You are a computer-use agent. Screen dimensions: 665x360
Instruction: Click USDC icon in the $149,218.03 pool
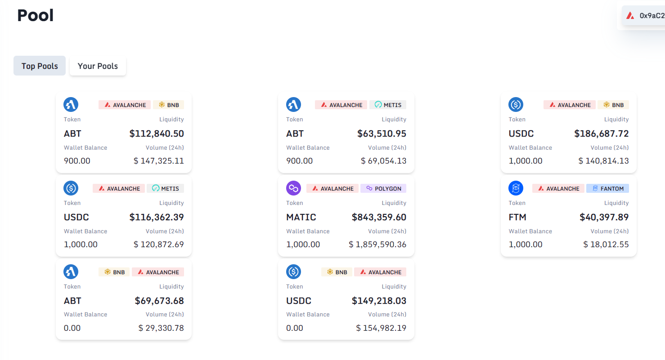[x=293, y=272]
